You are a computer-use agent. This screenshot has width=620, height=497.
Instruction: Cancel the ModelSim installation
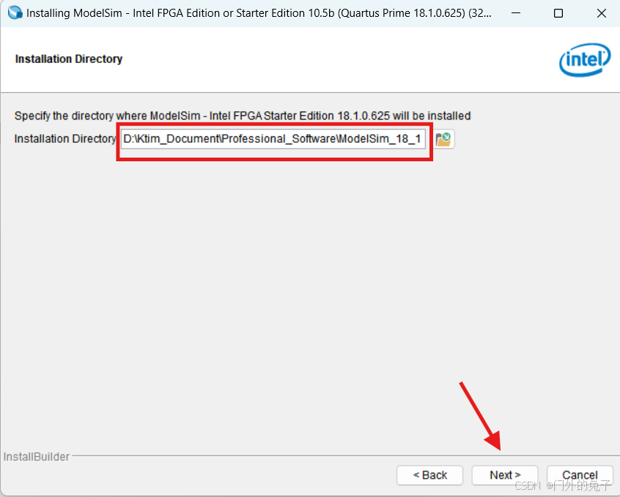click(580, 475)
